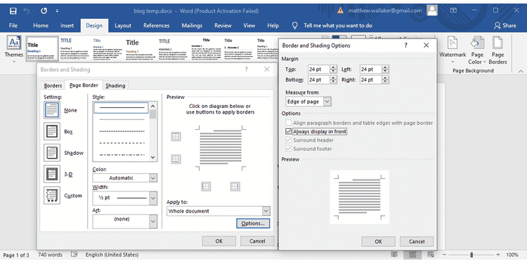Click the Help question mark in Borders and Shading
Viewport: 527px width, 263px height.
pos(247,69)
